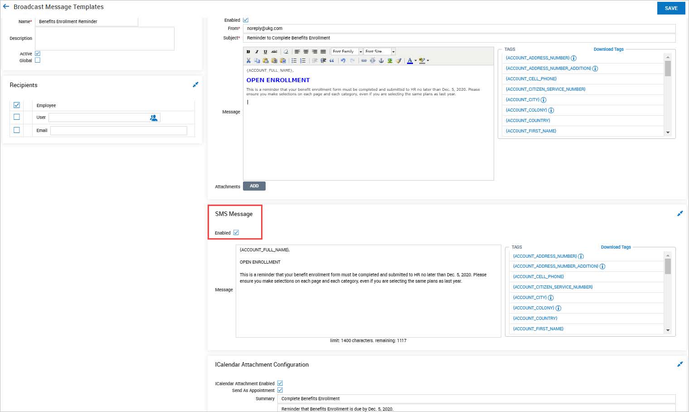Viewport: 689px width, 412px height.
Task: Uncheck the Active checkbox
Action: (38, 54)
